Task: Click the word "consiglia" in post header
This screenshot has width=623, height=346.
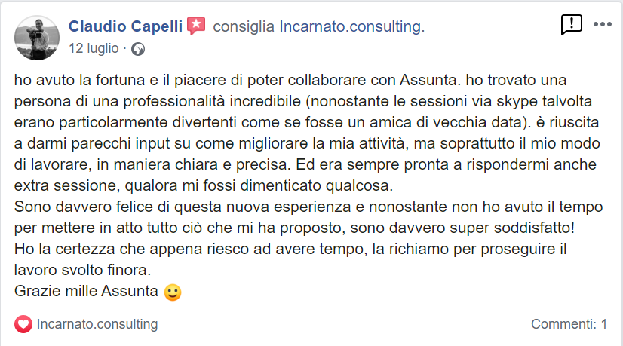Action: coord(244,27)
